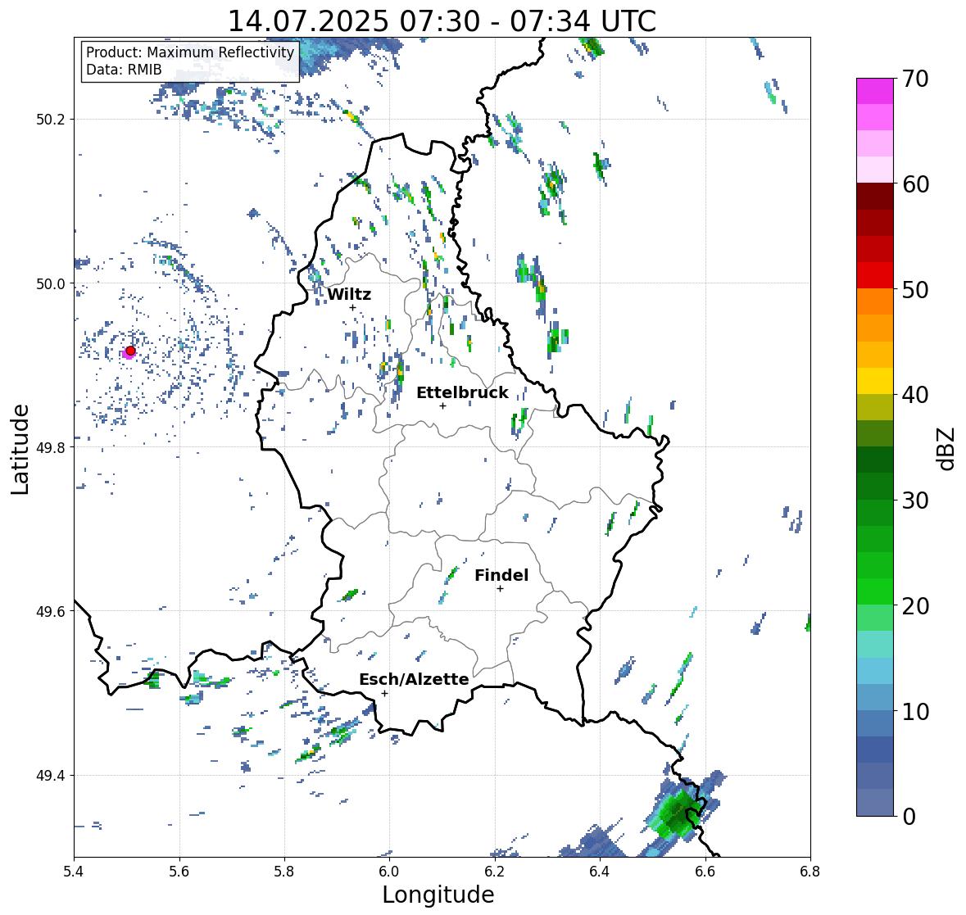966x915 pixels.
Task: Click the colorbar tick label 10
Action: click(915, 711)
